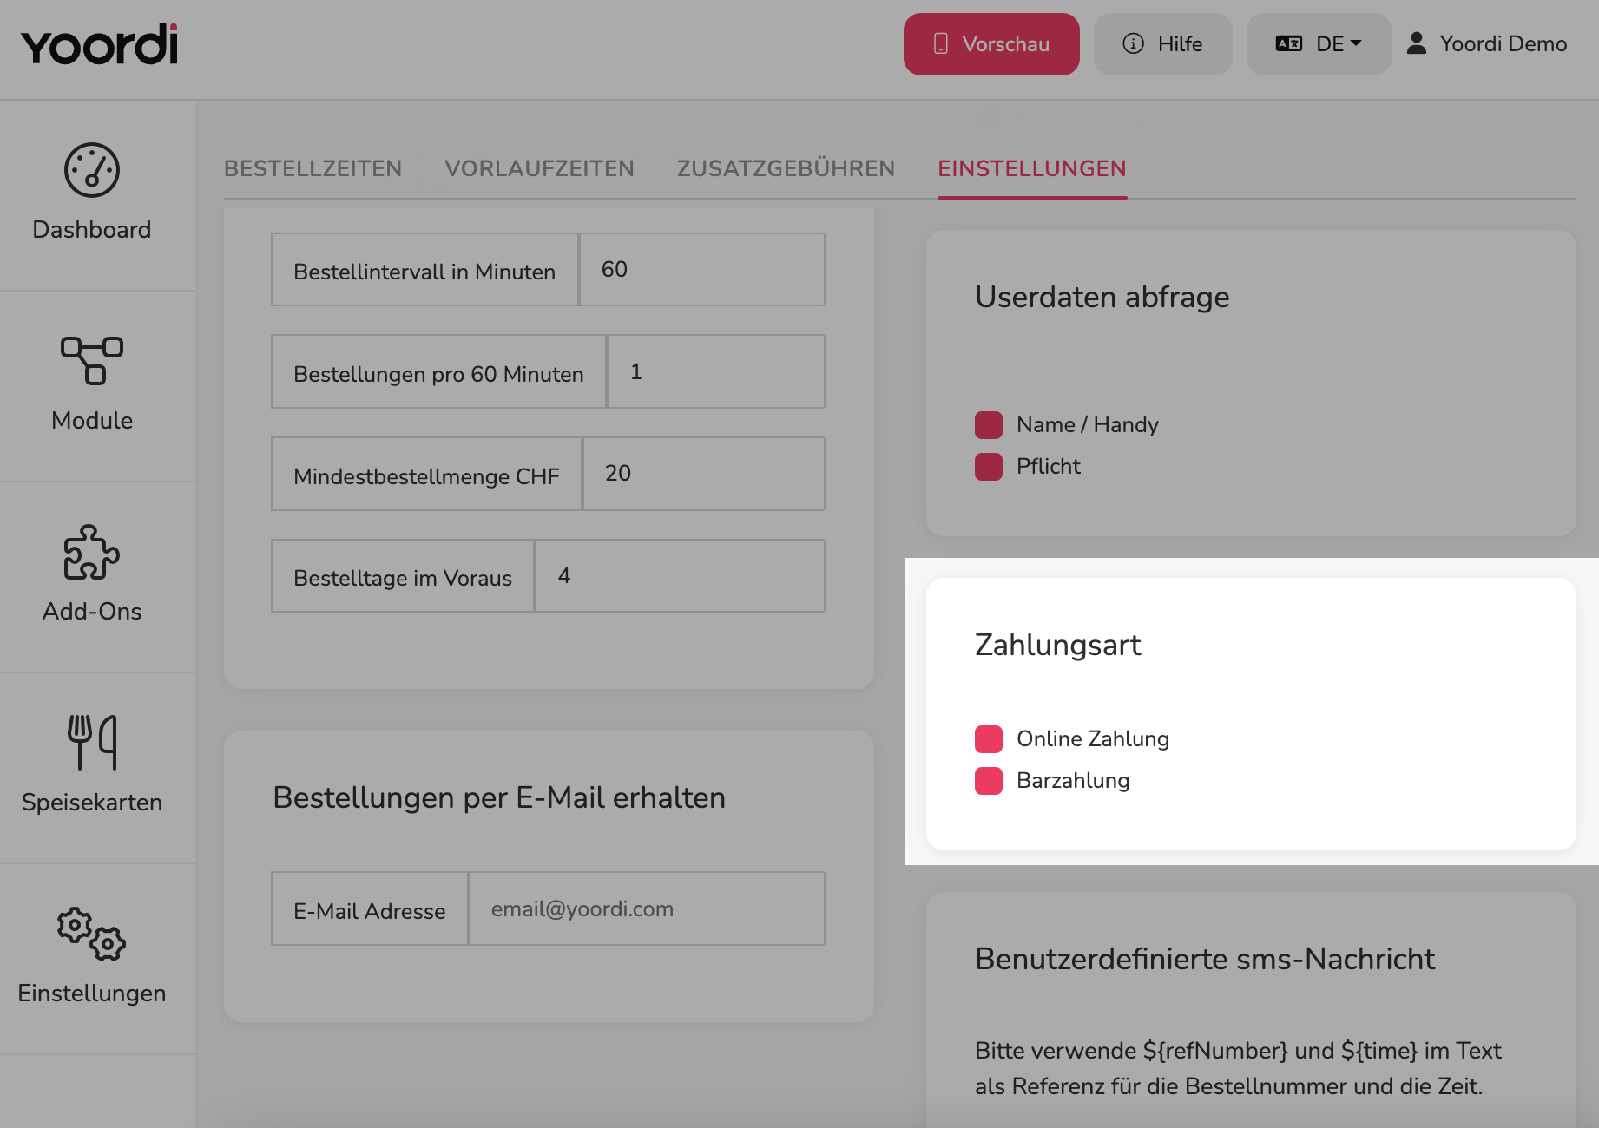Click the Name / Handy label

tap(1088, 425)
